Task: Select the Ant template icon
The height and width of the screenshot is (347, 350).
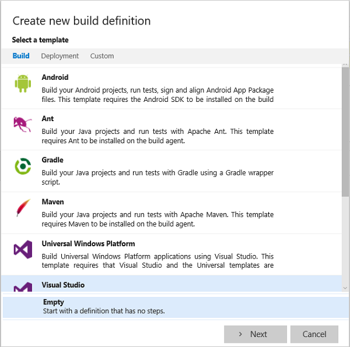Action: 23,125
